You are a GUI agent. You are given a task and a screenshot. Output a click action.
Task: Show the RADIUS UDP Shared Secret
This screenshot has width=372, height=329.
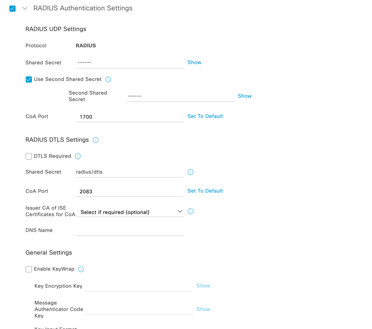coord(194,63)
